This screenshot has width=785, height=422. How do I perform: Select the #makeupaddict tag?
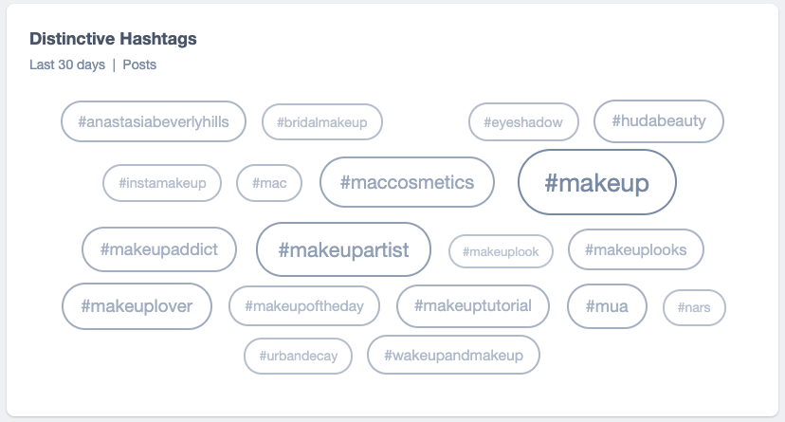(x=158, y=249)
